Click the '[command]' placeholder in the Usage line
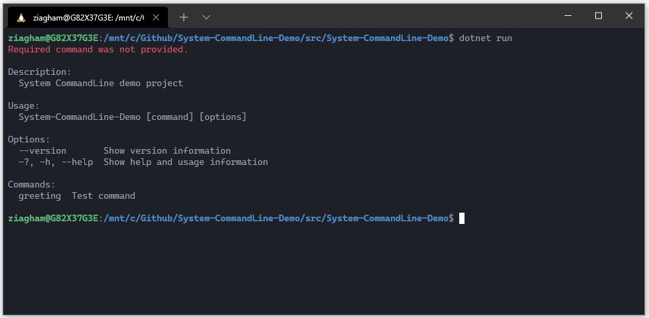 (170, 117)
